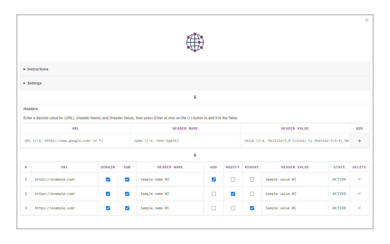Click ACTIVE for the "Sample name #2" rule

pyautogui.click(x=339, y=194)
